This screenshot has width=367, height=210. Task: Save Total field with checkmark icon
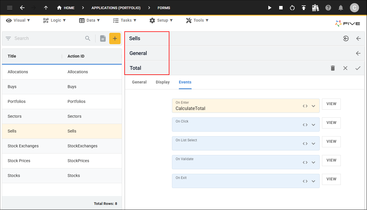[358, 68]
